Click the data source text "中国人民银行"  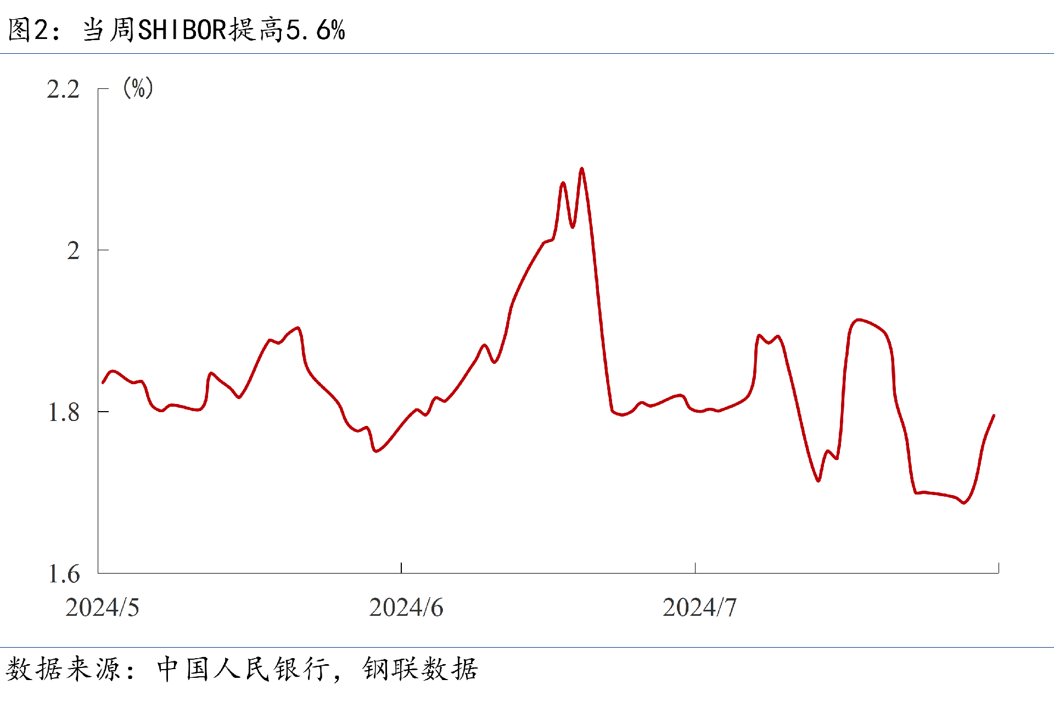244,669
